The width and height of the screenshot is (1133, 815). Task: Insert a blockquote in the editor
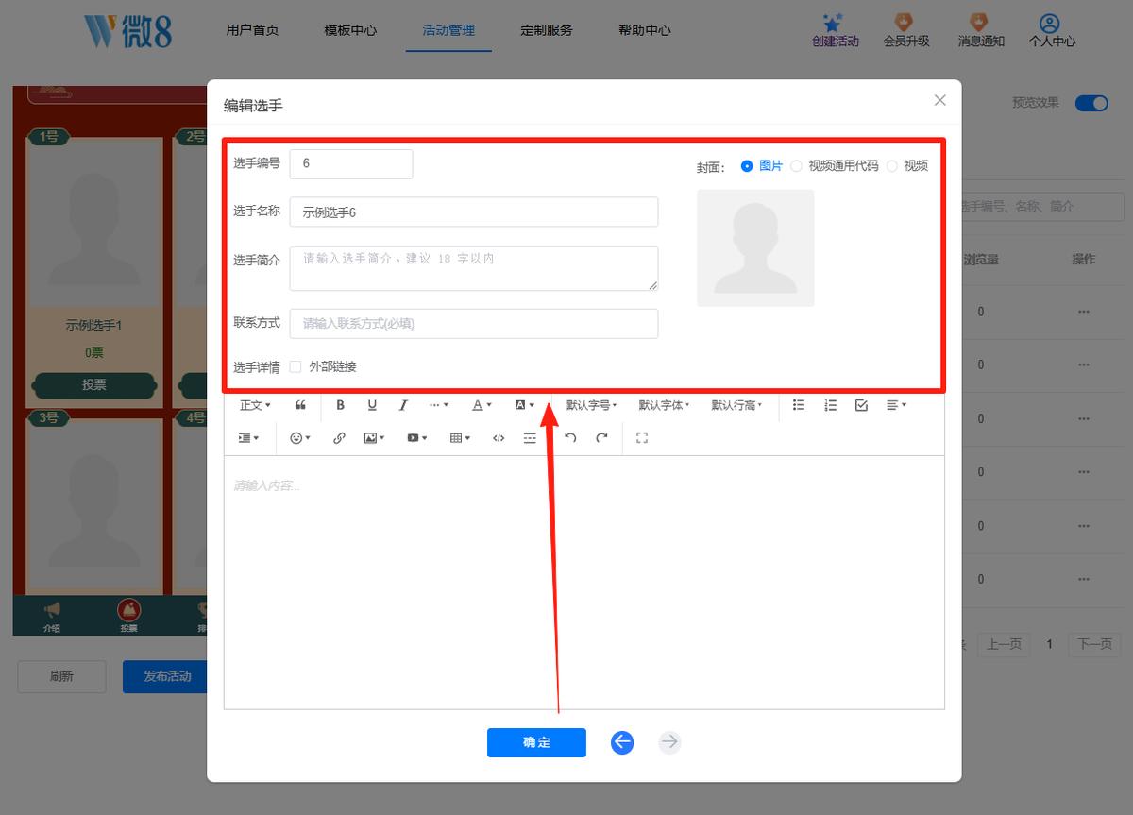[x=300, y=405]
